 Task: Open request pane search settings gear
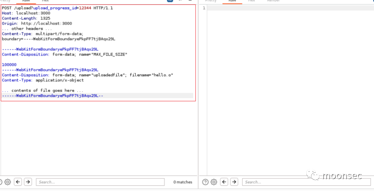tap(7, 182)
